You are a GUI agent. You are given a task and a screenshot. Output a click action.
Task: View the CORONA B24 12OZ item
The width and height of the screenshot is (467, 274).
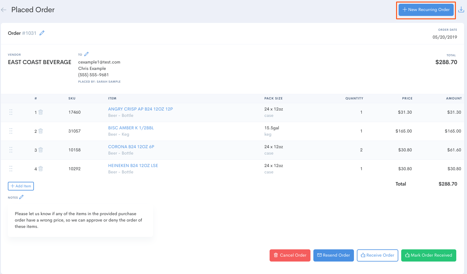coord(131,146)
